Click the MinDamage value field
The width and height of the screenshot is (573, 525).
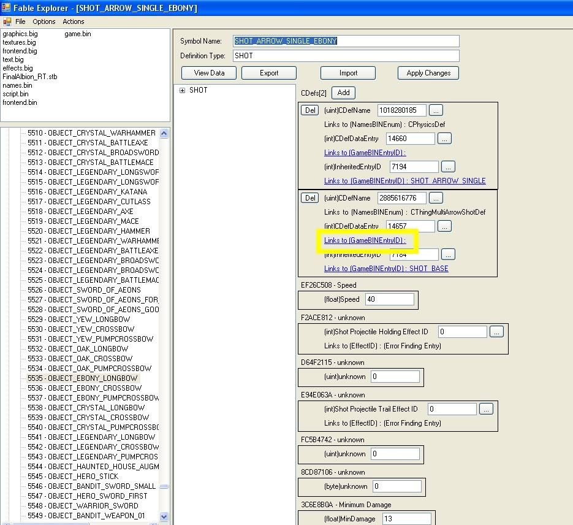407,518
